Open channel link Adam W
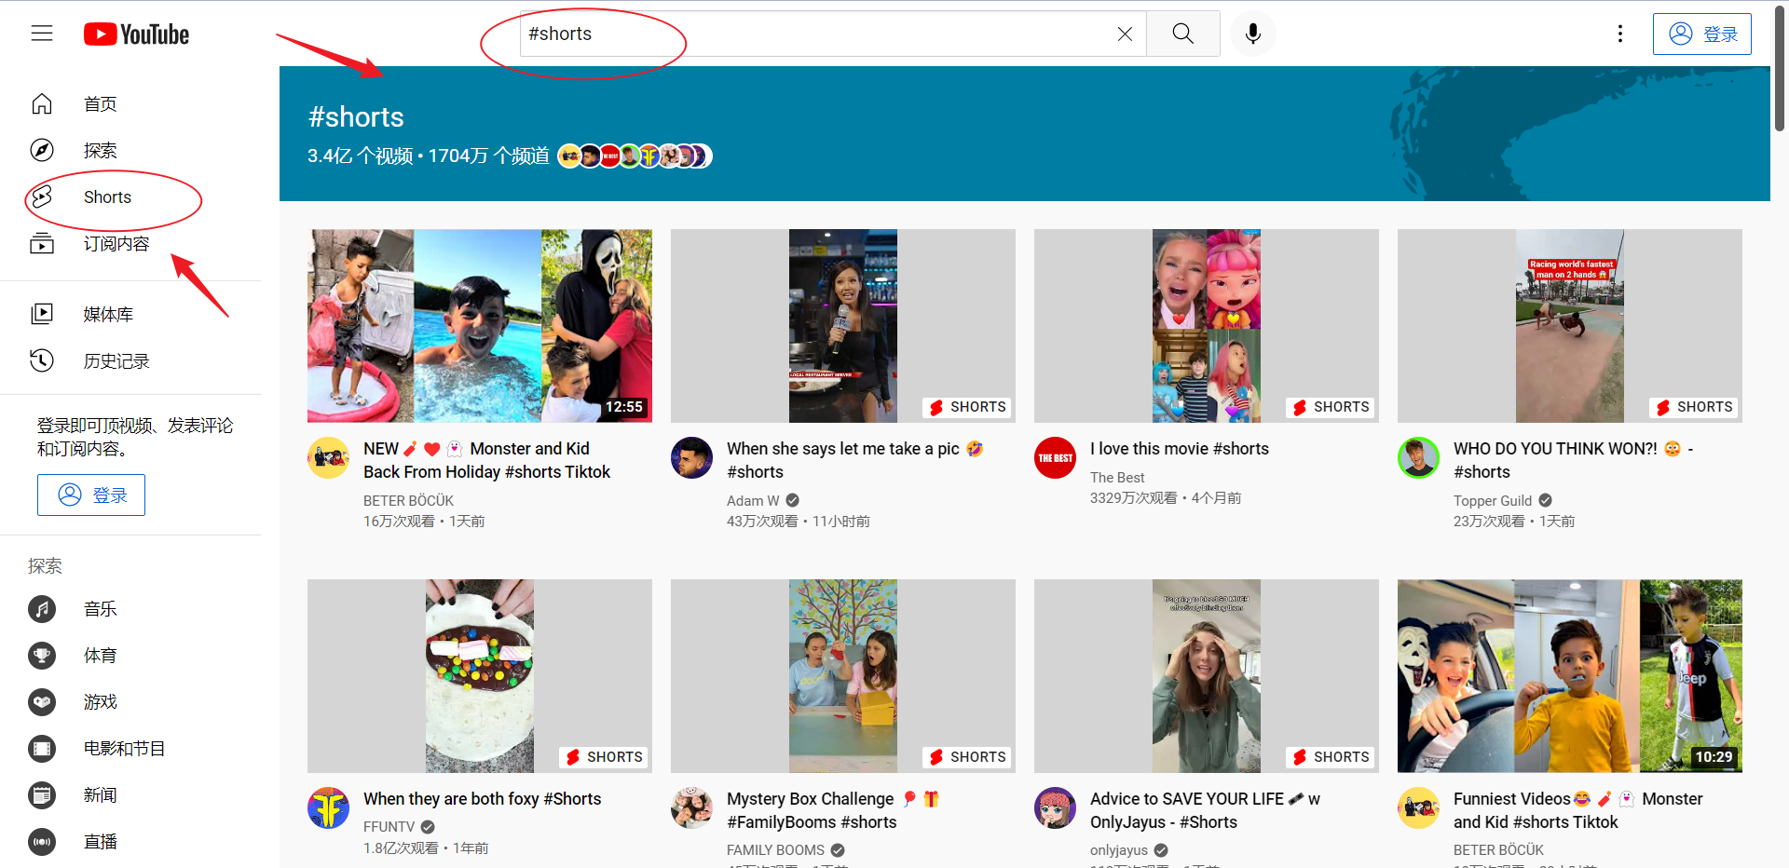This screenshot has width=1789, height=868. pyautogui.click(x=753, y=501)
